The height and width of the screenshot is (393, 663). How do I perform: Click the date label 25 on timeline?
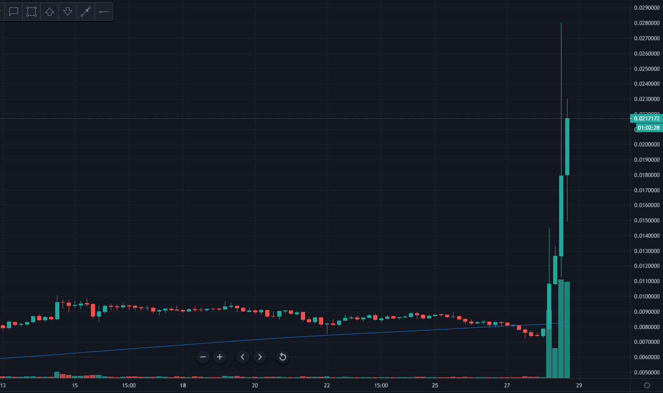pyautogui.click(x=434, y=385)
